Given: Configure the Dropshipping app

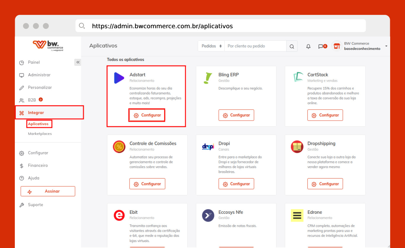Looking at the screenshot, I should tap(325, 184).
